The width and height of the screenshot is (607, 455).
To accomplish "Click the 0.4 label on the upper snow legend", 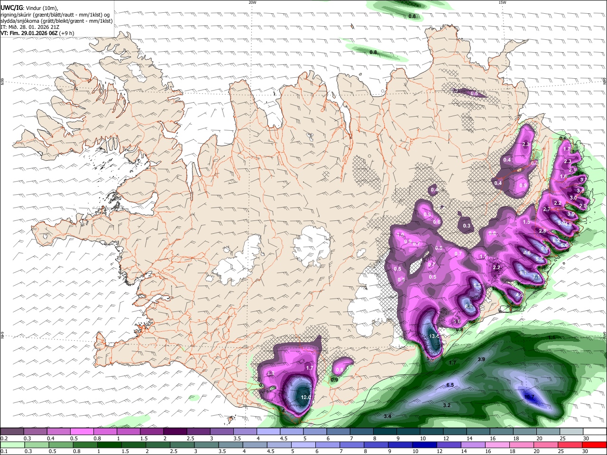I will point(50,438).
